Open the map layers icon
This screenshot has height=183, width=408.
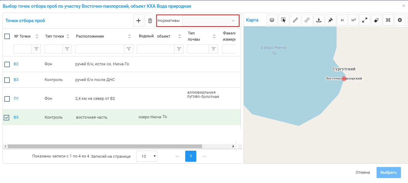coord(272,20)
